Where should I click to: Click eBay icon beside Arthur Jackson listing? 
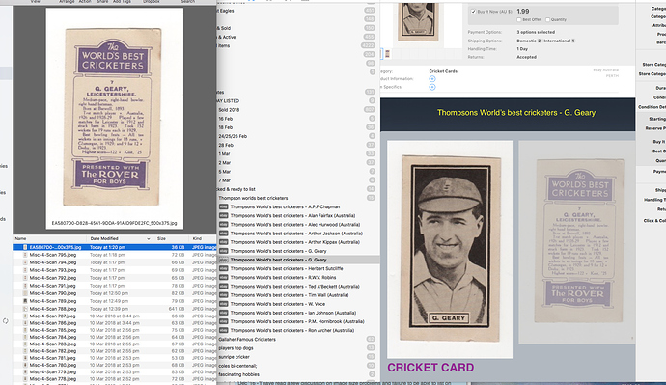point(223,234)
